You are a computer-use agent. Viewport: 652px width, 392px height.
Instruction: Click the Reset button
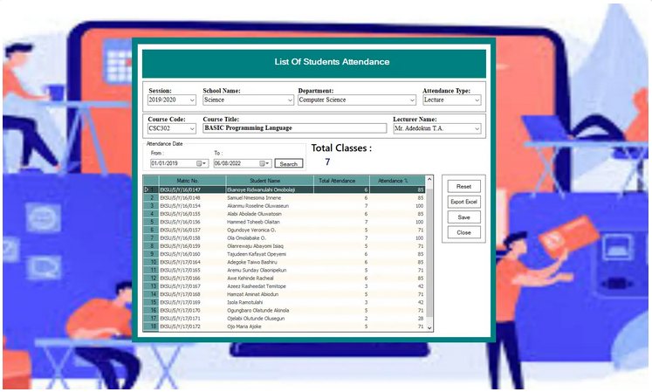(463, 186)
